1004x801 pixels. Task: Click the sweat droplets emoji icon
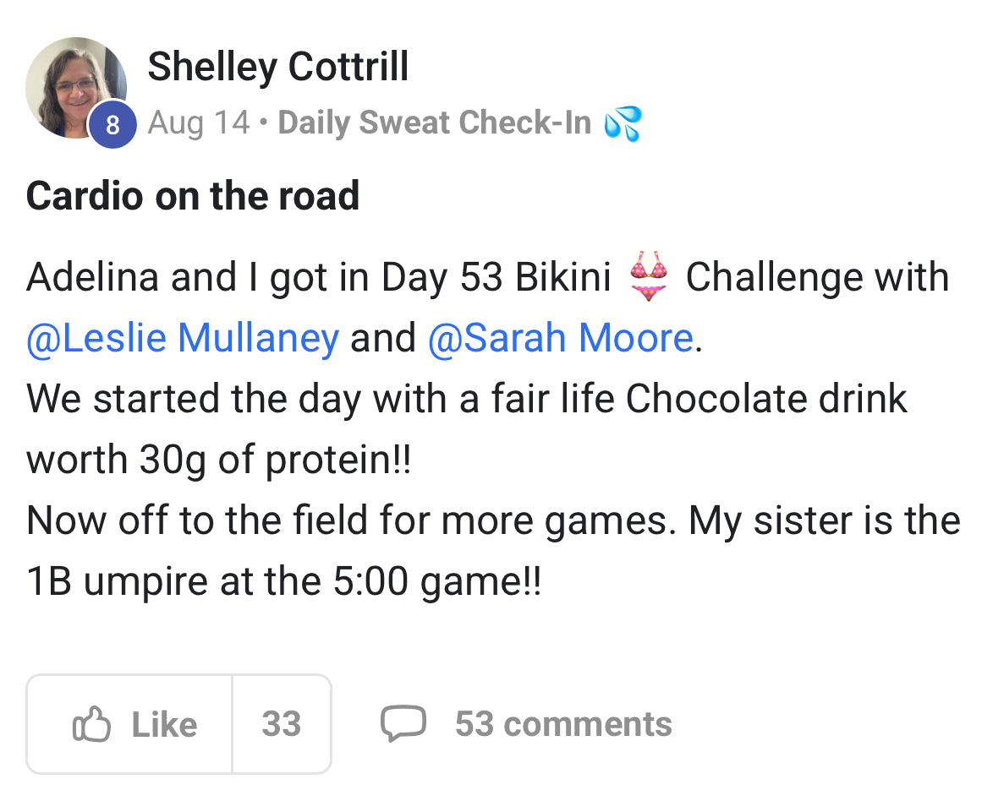[x=623, y=123]
